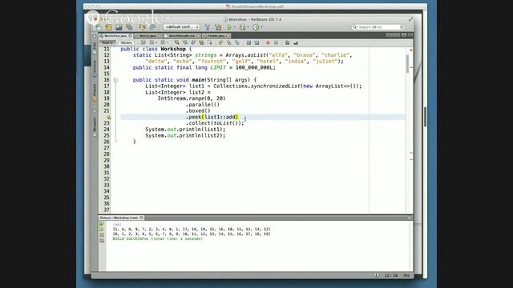Switch to the Bench.java editor tab

[x=147, y=35]
